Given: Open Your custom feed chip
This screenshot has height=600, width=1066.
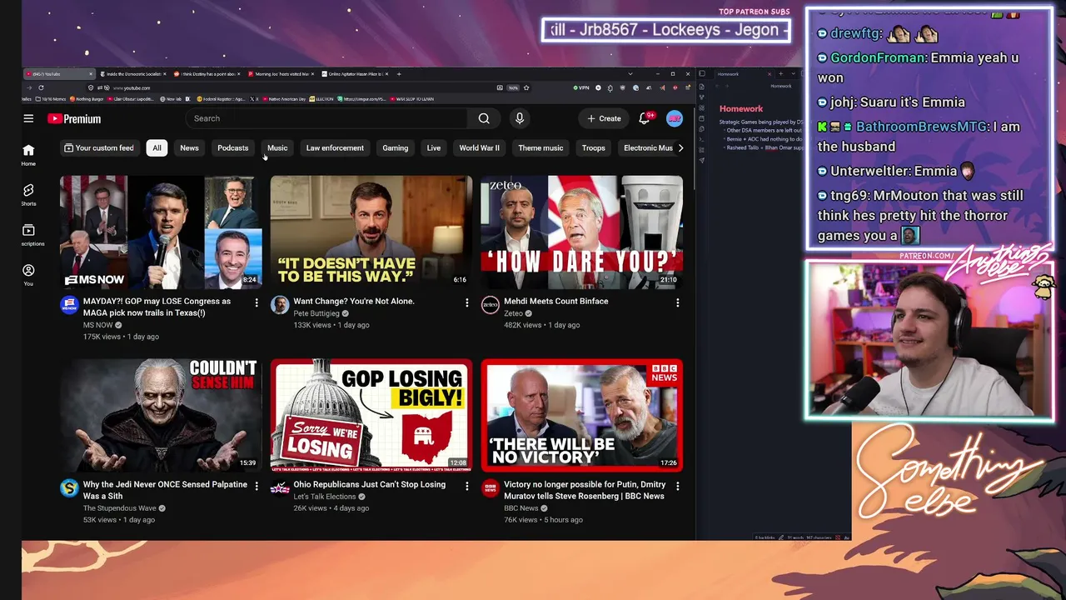Looking at the screenshot, I should (99, 148).
